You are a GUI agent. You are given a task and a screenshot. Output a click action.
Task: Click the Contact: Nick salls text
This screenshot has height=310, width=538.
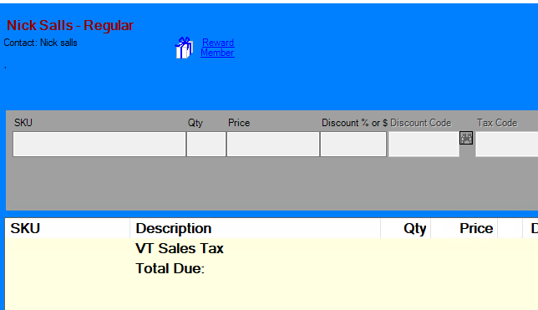point(40,43)
